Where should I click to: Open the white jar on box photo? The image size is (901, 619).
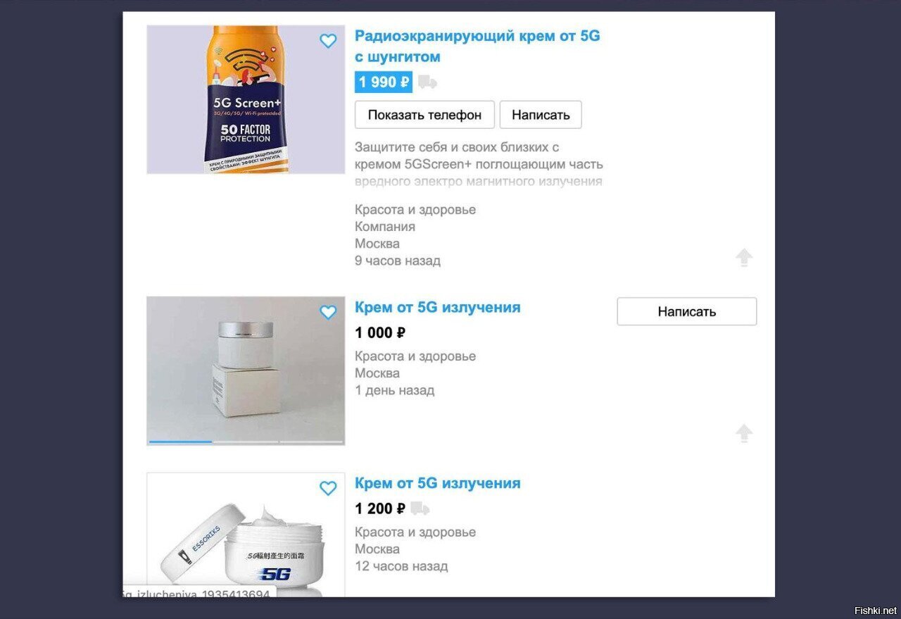coord(246,370)
